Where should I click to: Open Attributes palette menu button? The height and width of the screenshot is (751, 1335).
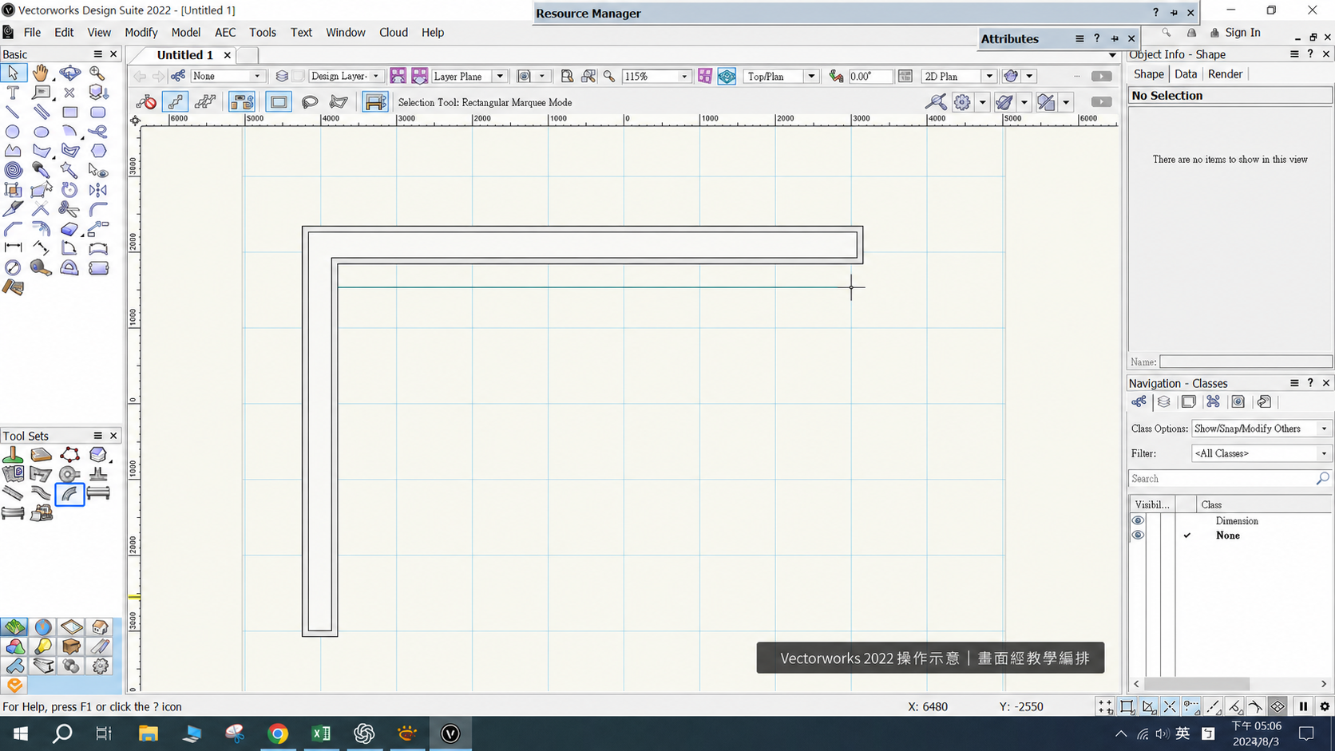pos(1079,38)
